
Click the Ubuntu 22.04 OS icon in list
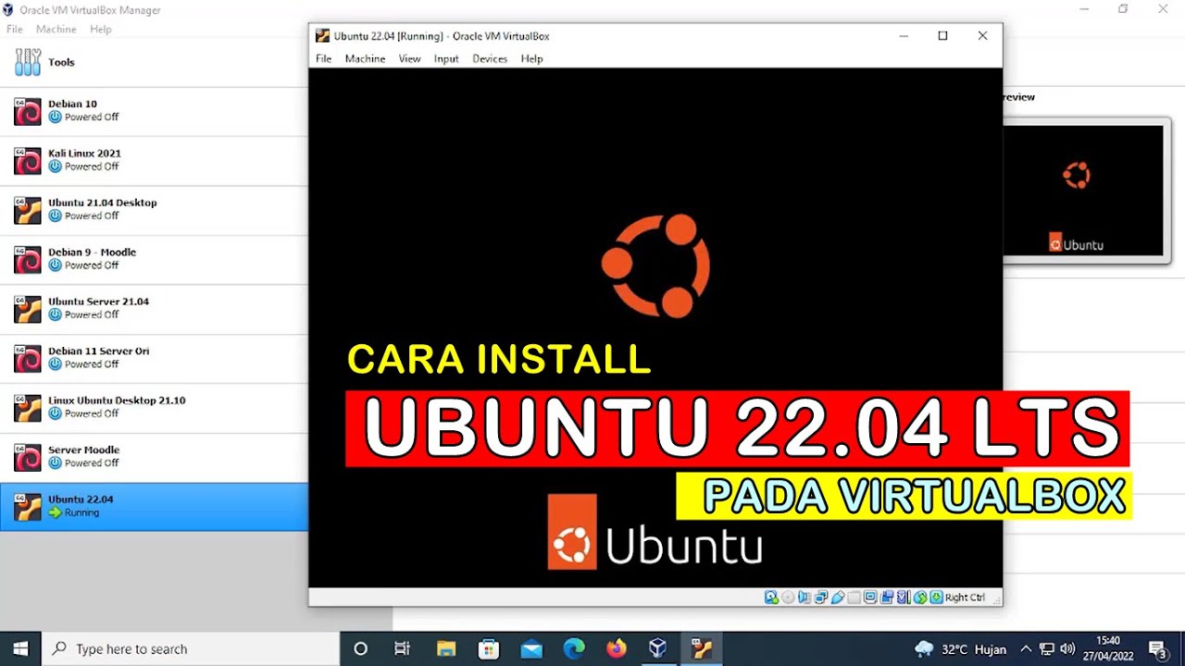pos(28,507)
